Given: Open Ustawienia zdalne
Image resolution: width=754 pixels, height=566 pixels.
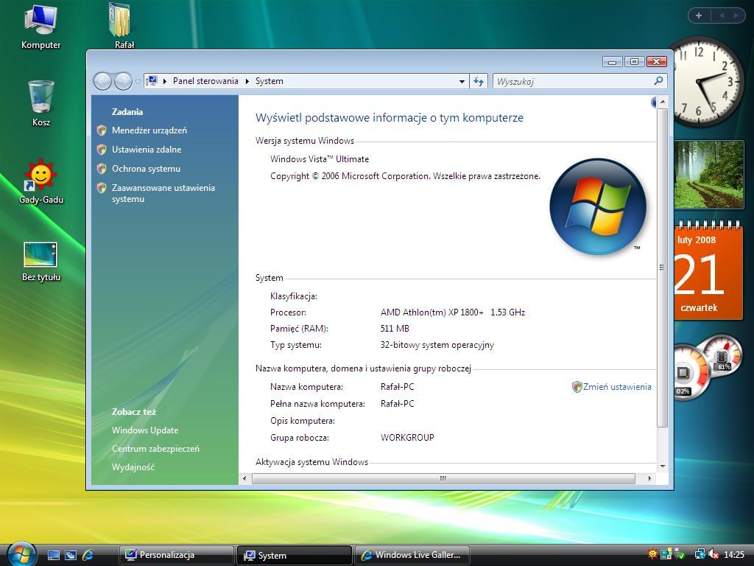Looking at the screenshot, I should (147, 150).
